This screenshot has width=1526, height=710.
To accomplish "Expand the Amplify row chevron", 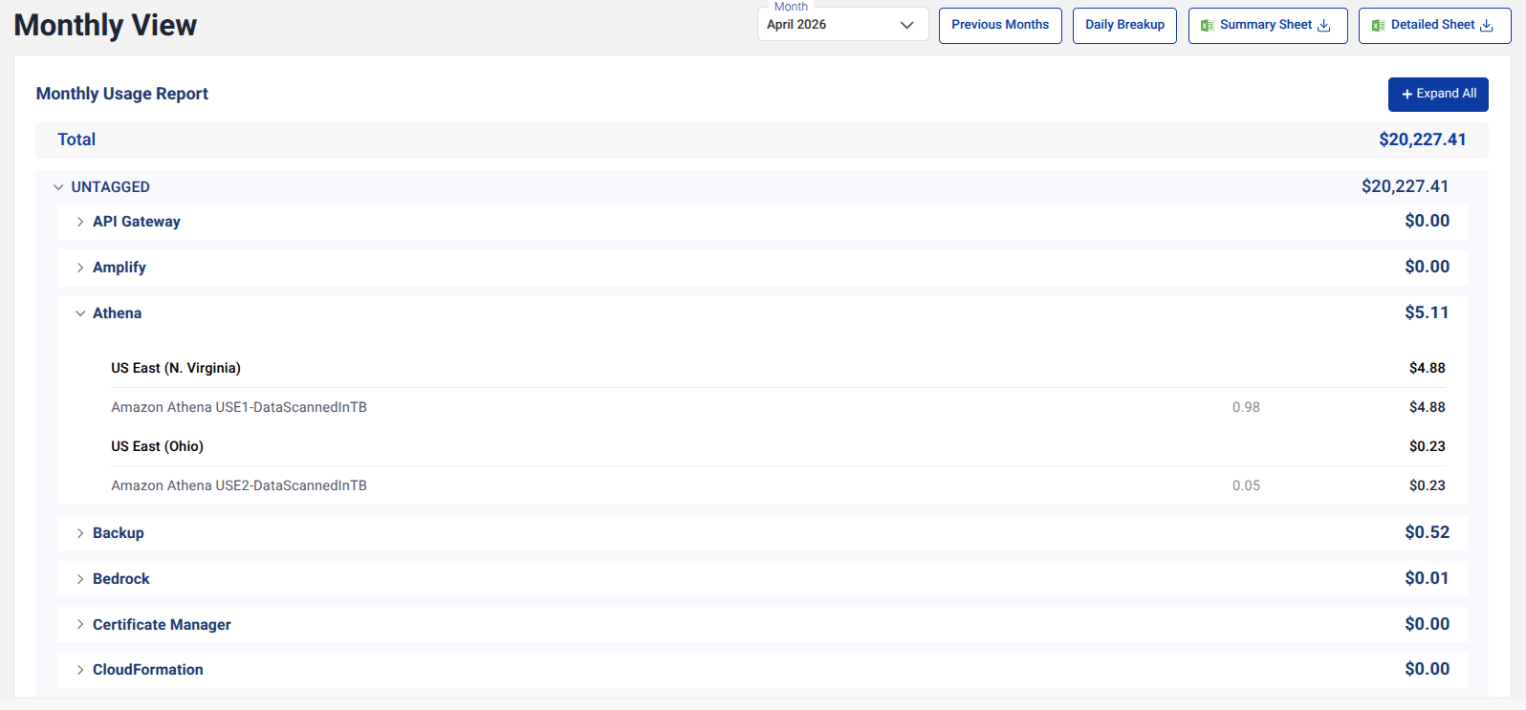I will click(x=80, y=268).
